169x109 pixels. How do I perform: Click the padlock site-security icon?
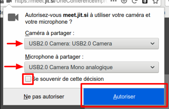point(2,1)
